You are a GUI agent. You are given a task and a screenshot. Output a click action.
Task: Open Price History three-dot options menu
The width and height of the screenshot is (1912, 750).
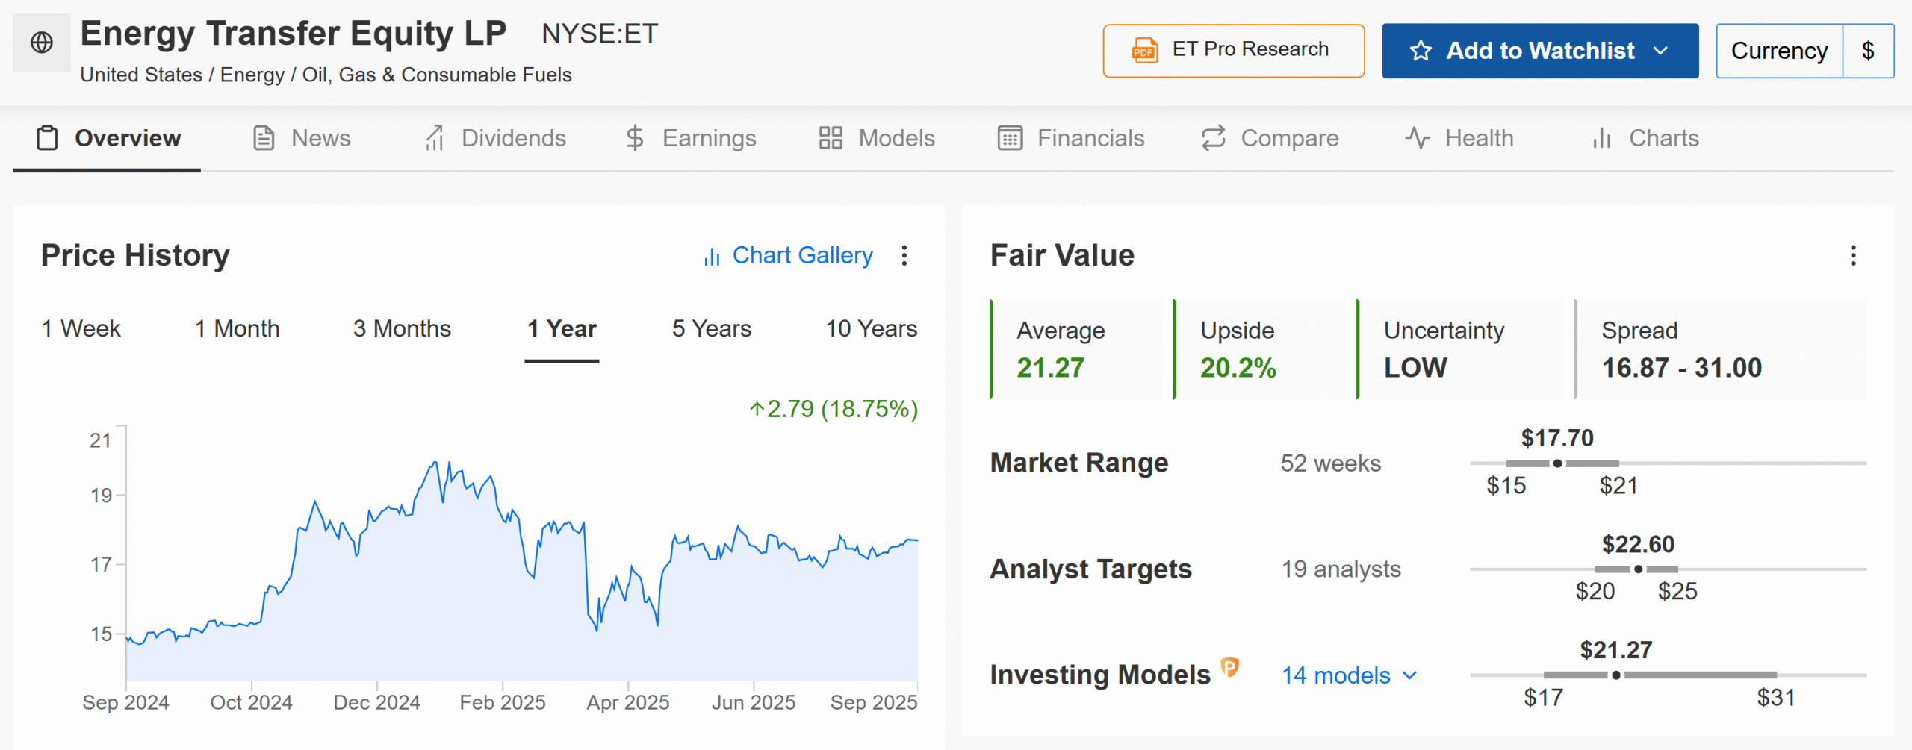(x=904, y=256)
